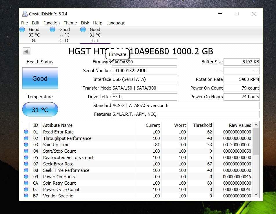Image resolution: width=276 pixels, height=214 pixels.
Task: Click status dot for Spin Retry Count
Action: pos(26,183)
